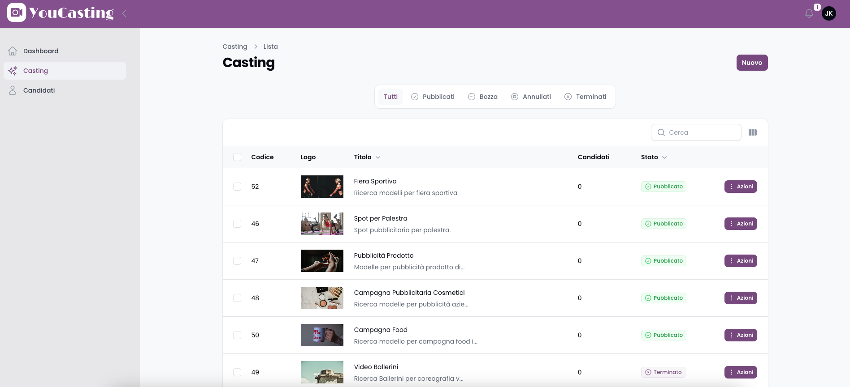Select all rows with the header checkbox
This screenshot has width=850, height=387.
(x=237, y=157)
